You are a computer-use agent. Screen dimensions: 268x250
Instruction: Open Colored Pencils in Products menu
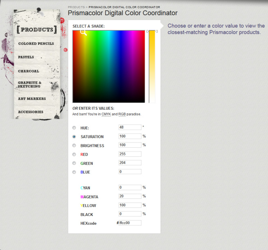click(x=36, y=43)
